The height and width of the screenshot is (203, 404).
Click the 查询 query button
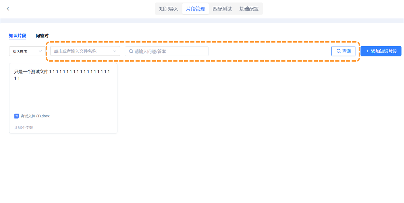[x=343, y=51]
